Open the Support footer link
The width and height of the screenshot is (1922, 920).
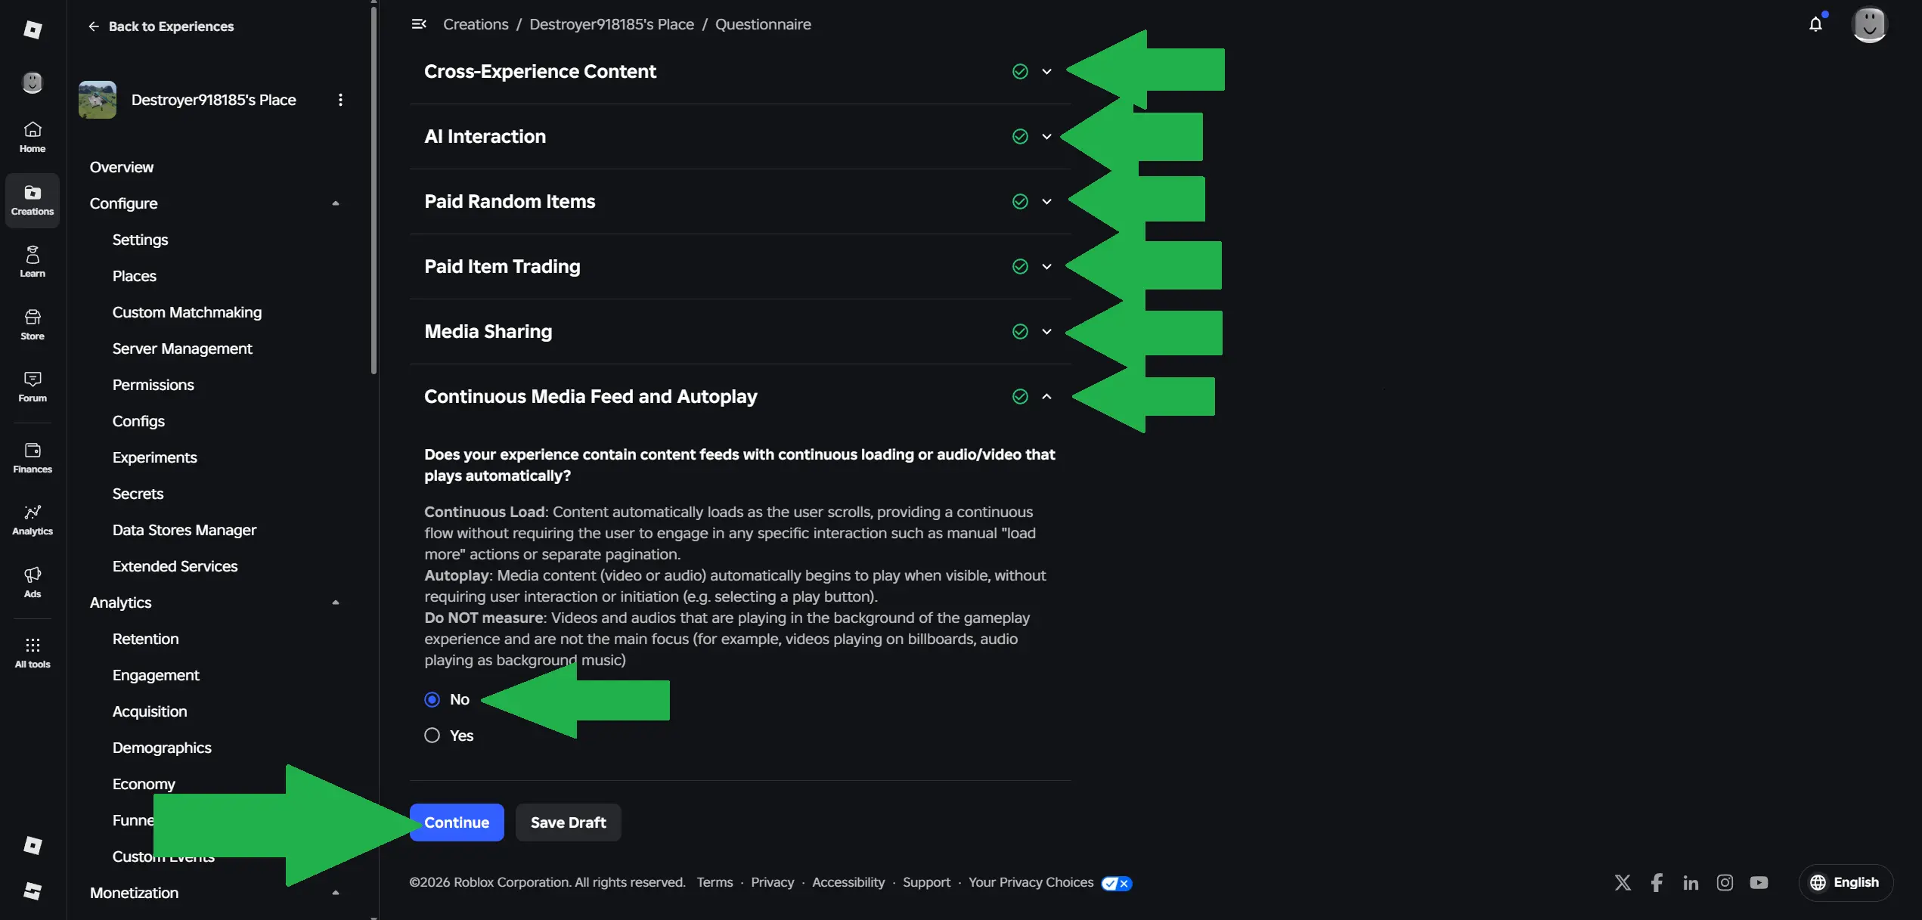coord(926,882)
